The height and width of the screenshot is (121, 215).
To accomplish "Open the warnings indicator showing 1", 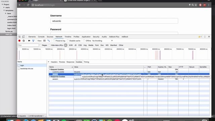I will tap(200, 37).
